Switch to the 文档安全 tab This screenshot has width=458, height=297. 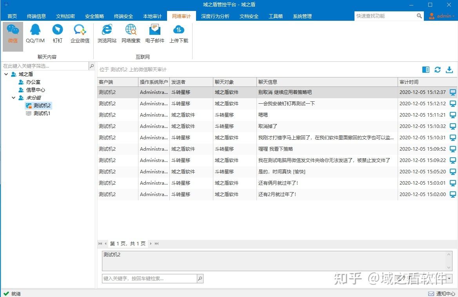(249, 16)
